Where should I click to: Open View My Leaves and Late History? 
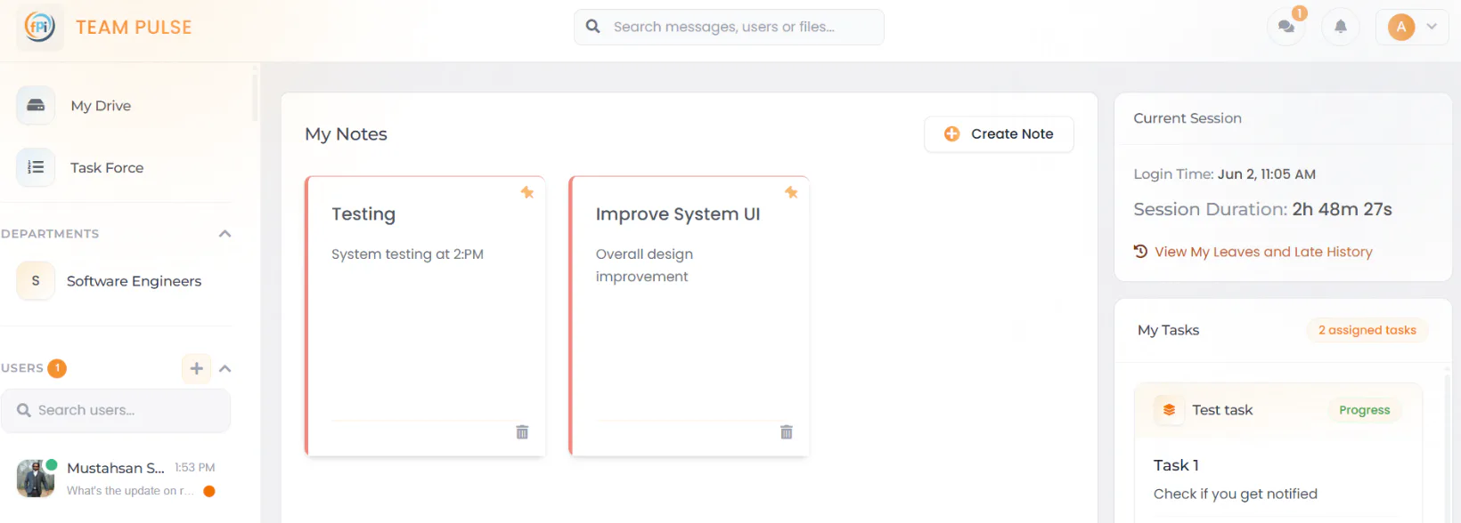[1263, 252]
